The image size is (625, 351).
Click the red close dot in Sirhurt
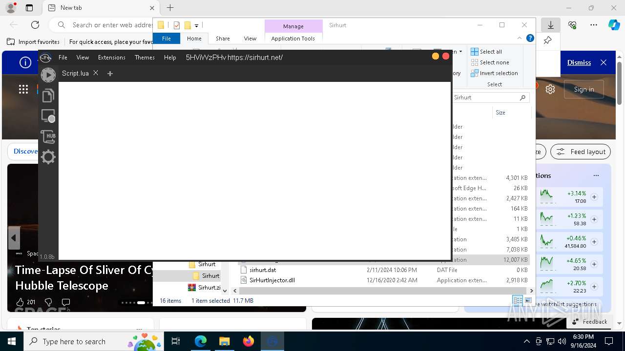click(x=446, y=56)
